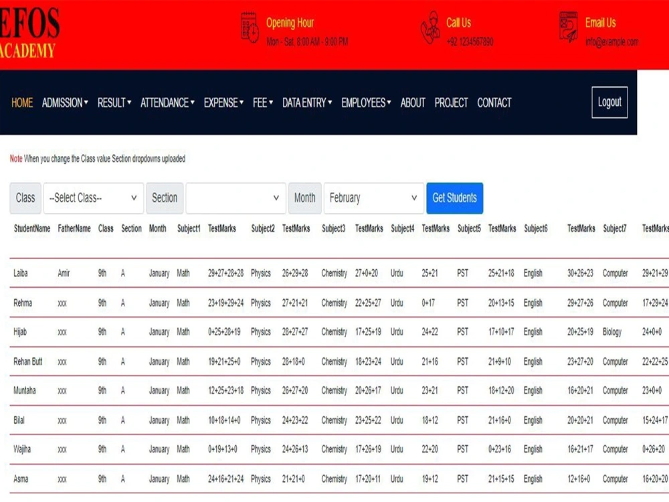Click the Call Us phone support icon

tap(430, 27)
